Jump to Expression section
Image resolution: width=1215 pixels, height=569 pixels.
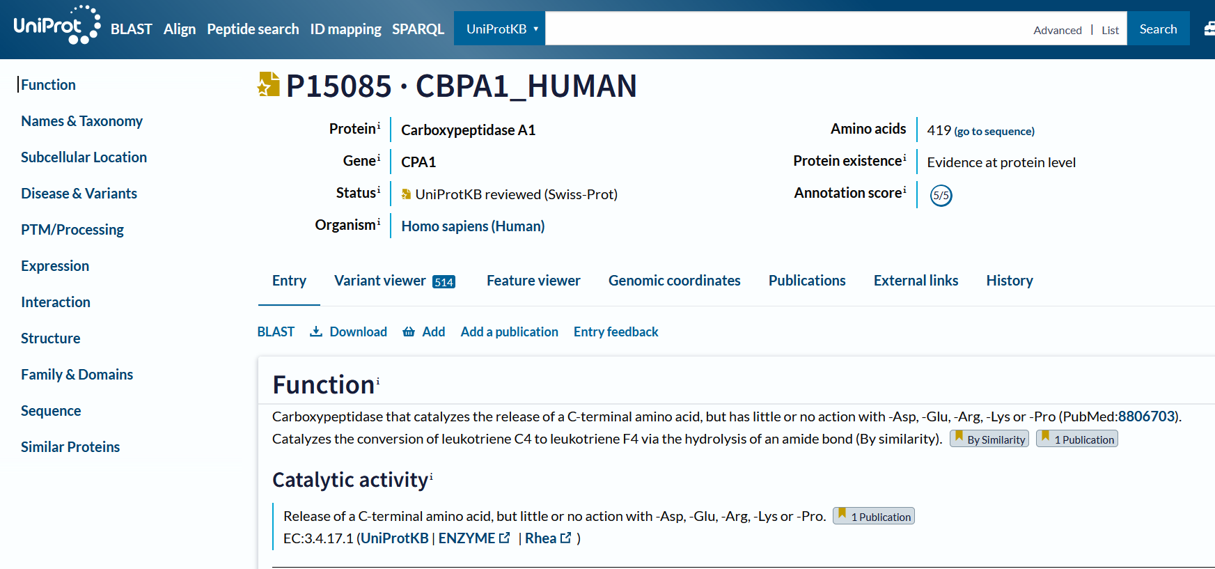click(55, 266)
